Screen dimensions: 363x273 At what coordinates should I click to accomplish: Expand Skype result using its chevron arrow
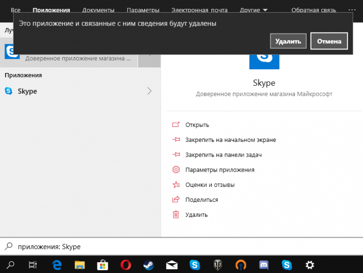coord(149,91)
